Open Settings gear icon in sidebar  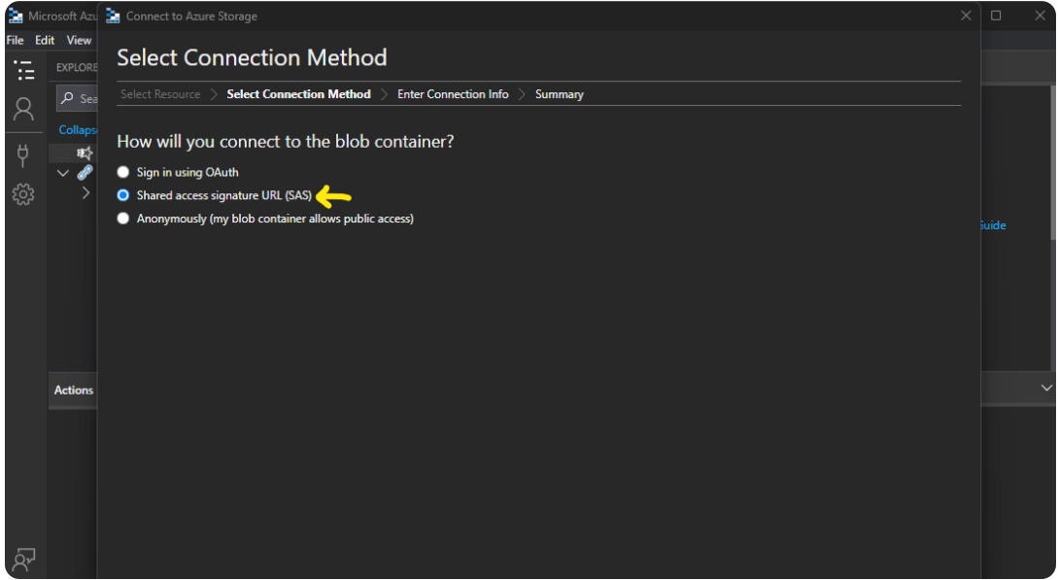point(24,194)
